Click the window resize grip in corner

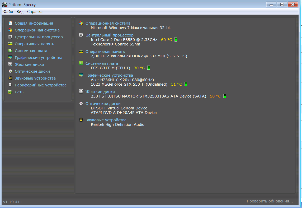297,203
